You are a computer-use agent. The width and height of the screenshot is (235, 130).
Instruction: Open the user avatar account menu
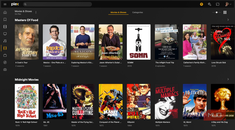[228, 4]
